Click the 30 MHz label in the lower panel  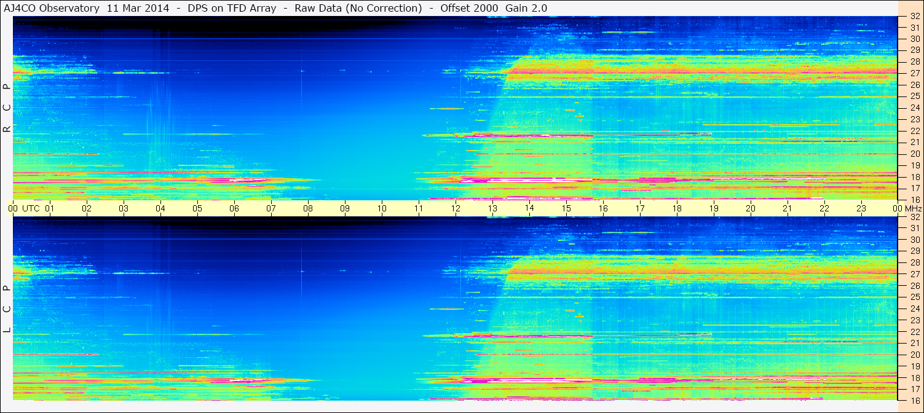tap(914, 240)
